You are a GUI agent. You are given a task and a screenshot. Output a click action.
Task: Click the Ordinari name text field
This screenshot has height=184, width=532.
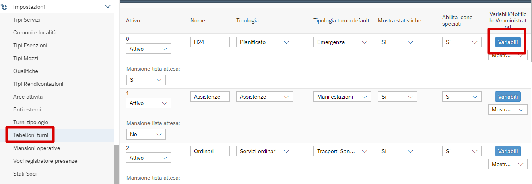pos(210,151)
